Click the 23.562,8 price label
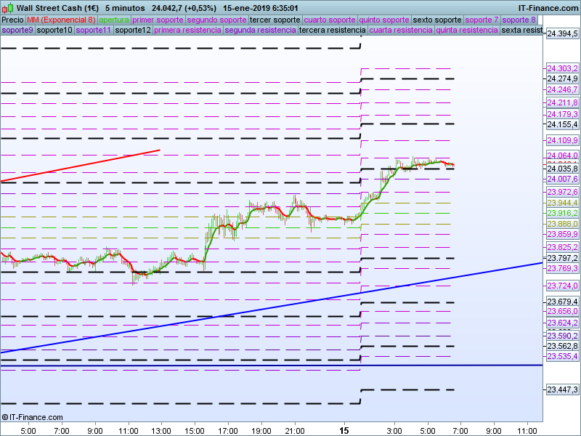 point(562,347)
